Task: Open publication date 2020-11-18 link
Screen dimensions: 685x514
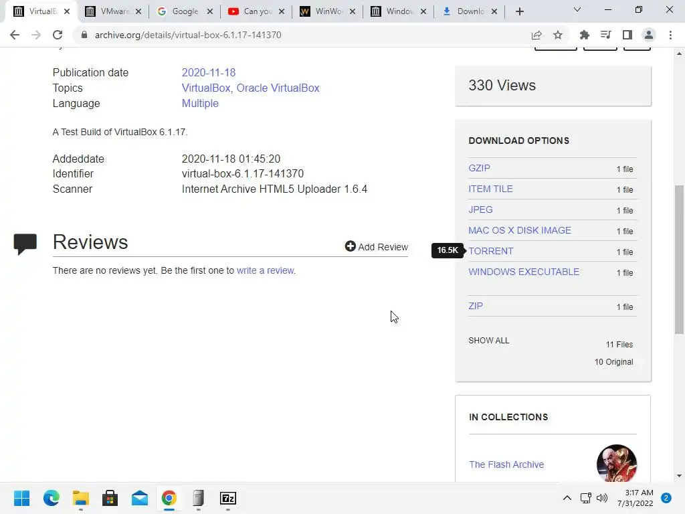Action: [x=209, y=72]
